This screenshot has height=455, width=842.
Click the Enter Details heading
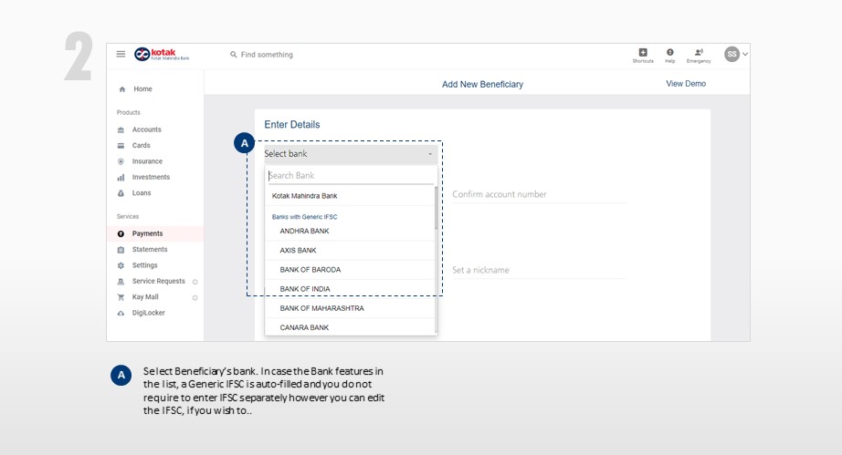292,124
